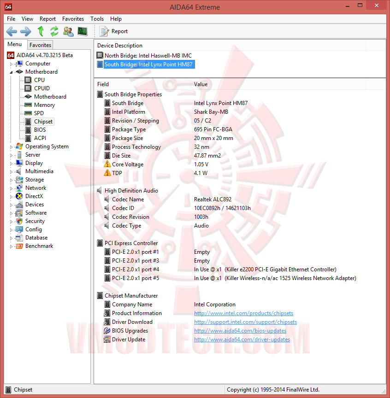The image size is (390, 398).
Task: Click the Security shield icon
Action: 19,221
